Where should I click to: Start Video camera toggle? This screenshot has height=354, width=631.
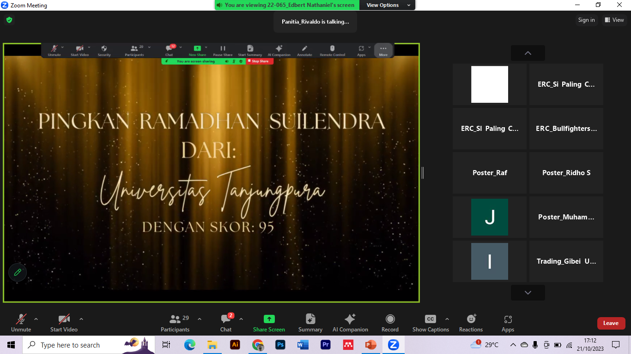(x=64, y=323)
